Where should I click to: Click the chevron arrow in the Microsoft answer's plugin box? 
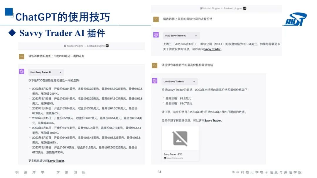click(196, 35)
